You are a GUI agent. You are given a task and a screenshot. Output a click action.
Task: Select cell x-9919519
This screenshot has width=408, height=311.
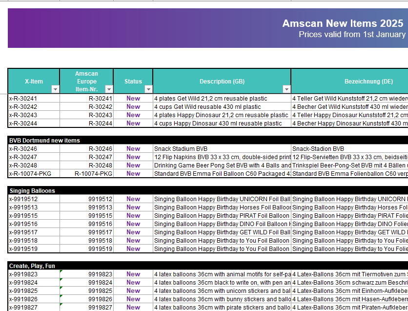34,249
